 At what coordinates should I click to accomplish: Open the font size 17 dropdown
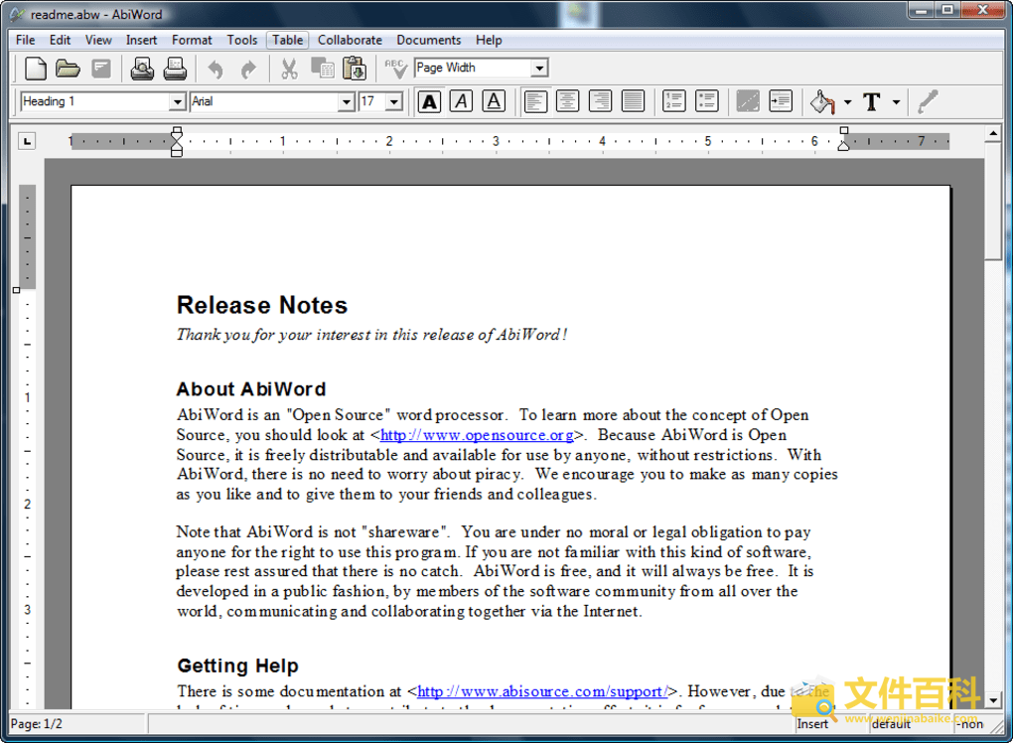click(394, 101)
